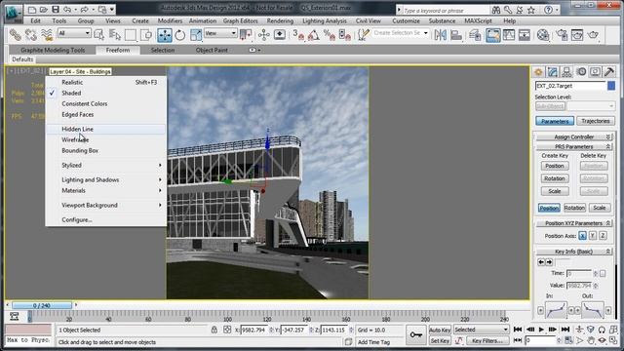Open the Modify command panel tab

(553, 72)
